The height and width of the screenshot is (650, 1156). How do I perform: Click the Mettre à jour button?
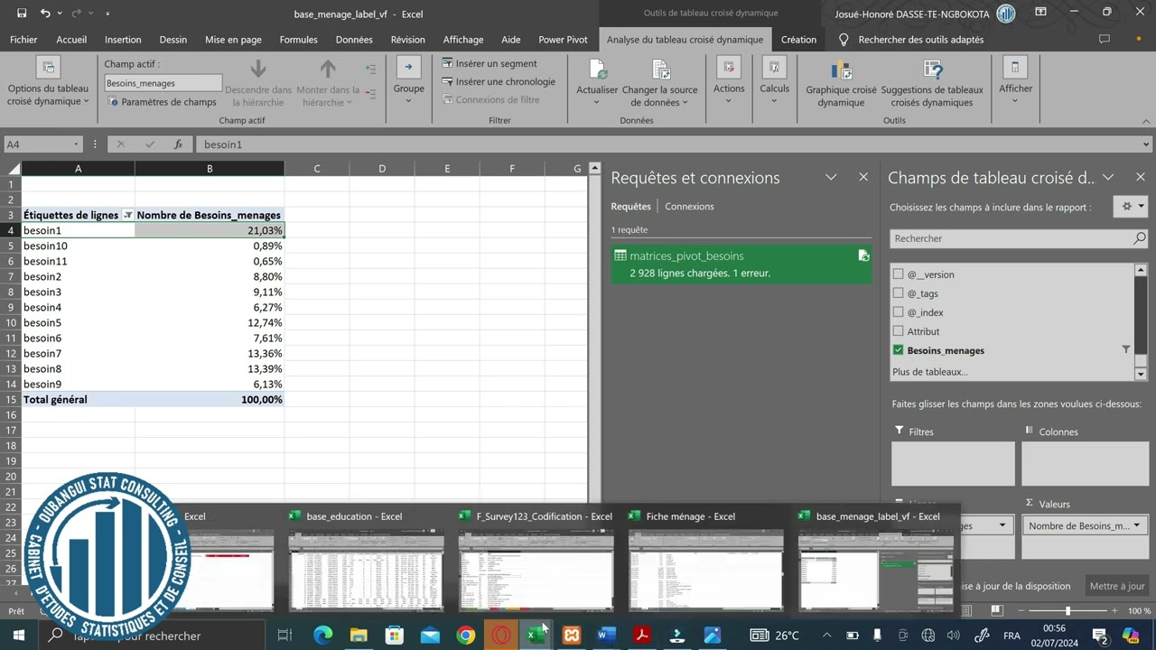click(1117, 586)
